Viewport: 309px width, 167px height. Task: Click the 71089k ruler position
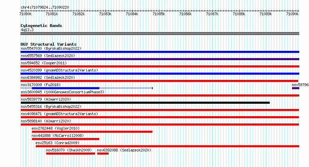[x=266, y=14]
